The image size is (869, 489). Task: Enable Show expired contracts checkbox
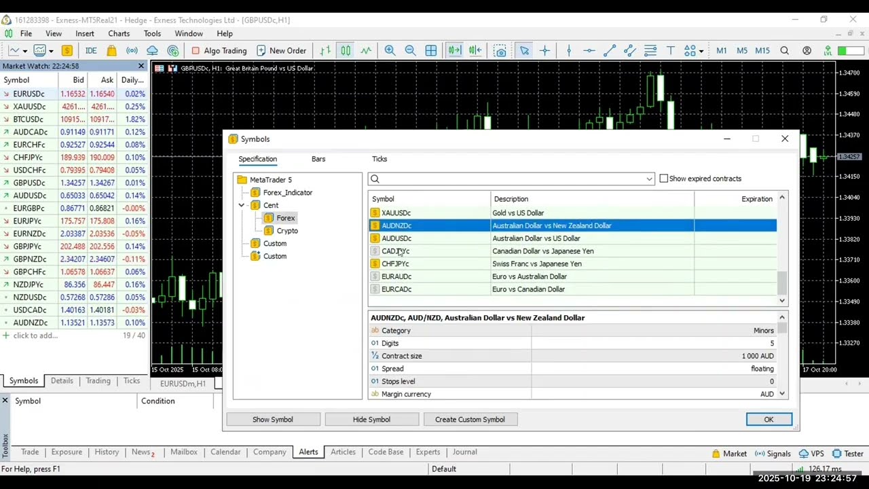pyautogui.click(x=664, y=179)
